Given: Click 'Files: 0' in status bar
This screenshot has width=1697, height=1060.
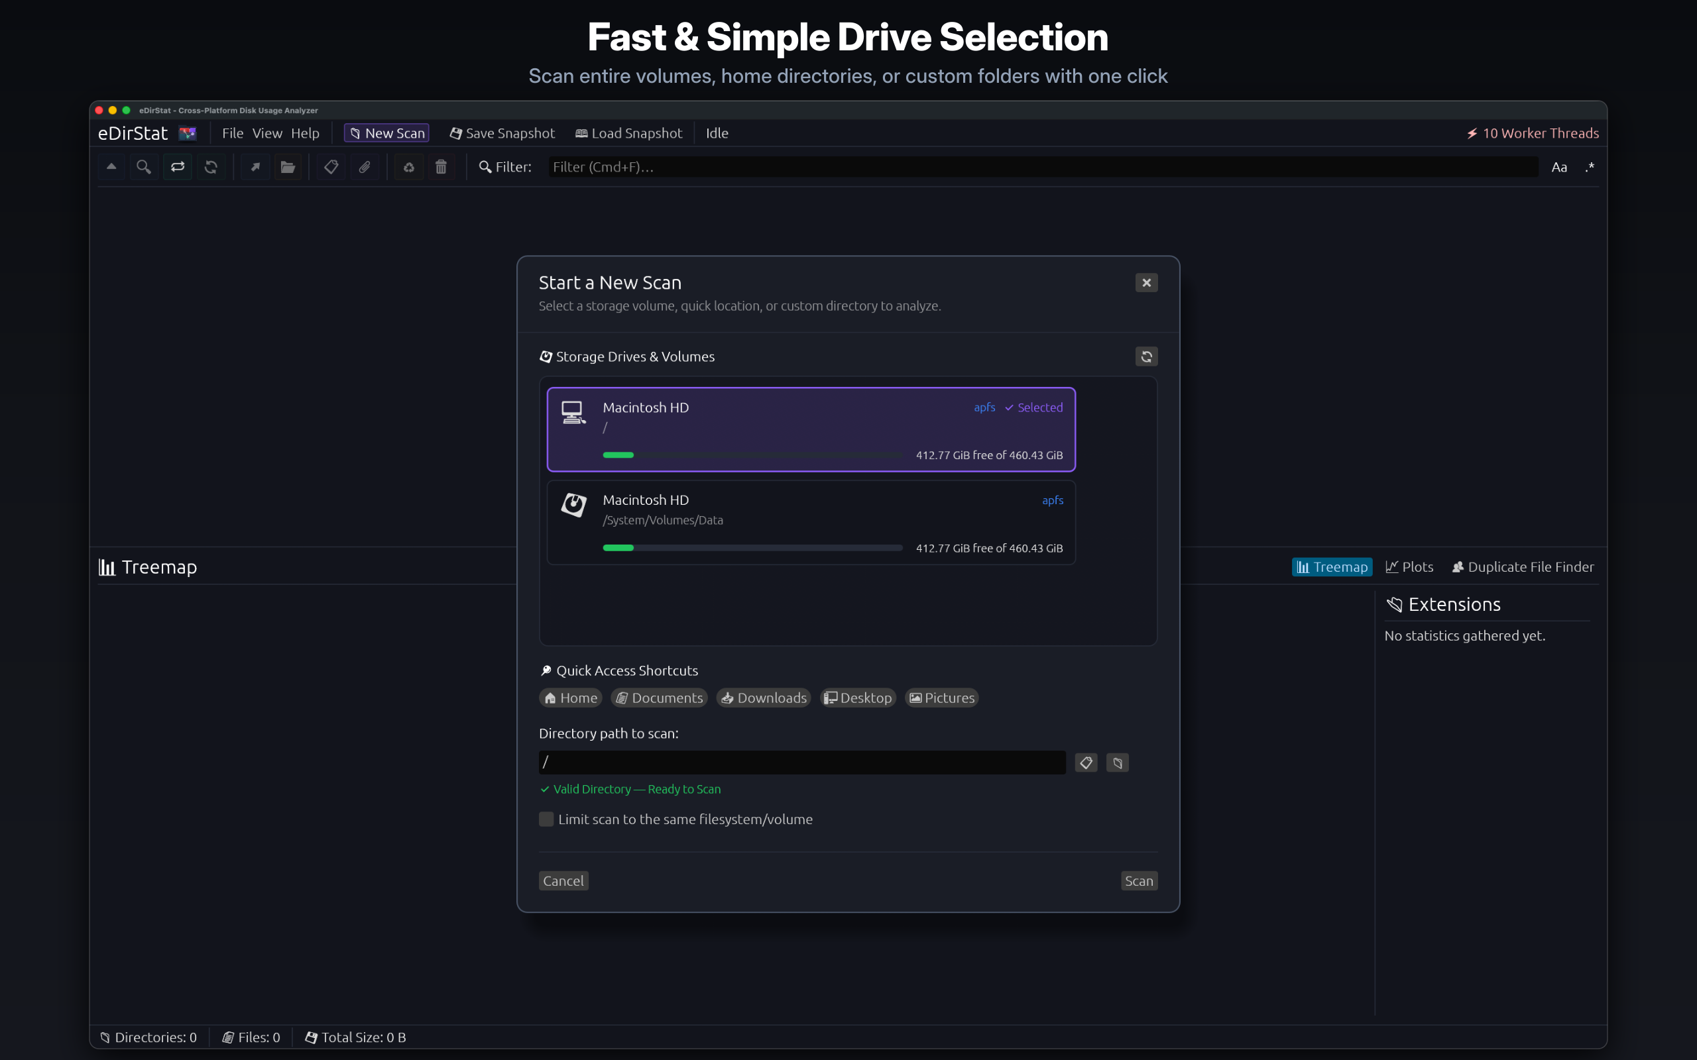Looking at the screenshot, I should (x=251, y=1037).
